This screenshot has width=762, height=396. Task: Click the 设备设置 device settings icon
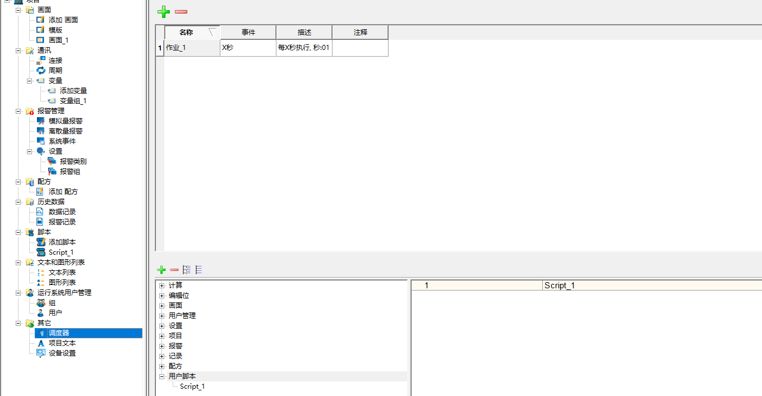click(x=40, y=353)
